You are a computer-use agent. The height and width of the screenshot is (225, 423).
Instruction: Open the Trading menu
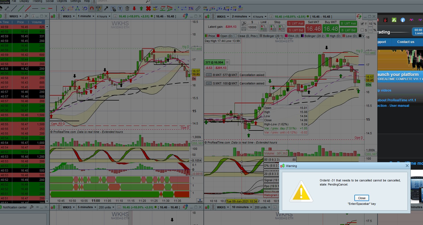click(37, 1)
